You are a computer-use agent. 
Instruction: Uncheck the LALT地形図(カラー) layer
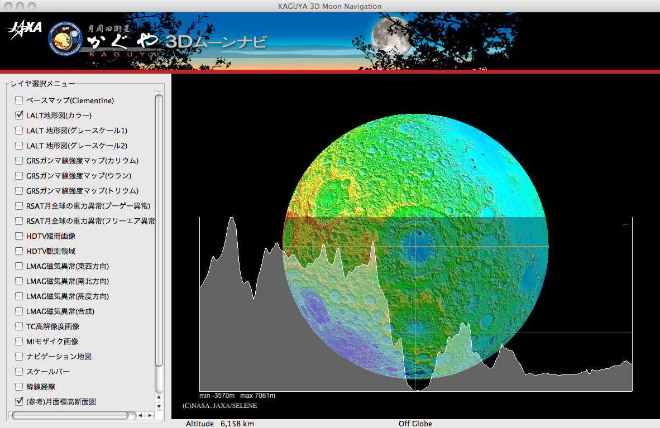tap(19, 116)
